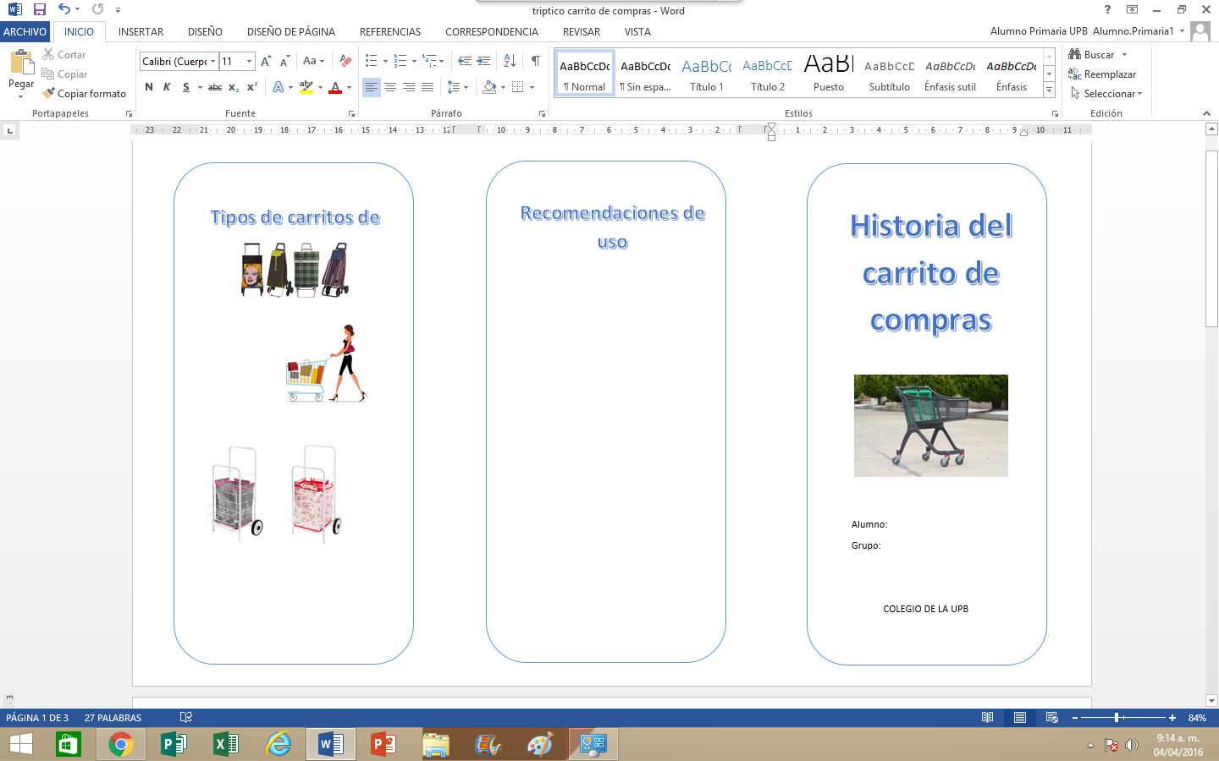Image resolution: width=1219 pixels, height=761 pixels.
Task: Click the Ordenar (sort) icon
Action: (x=509, y=61)
